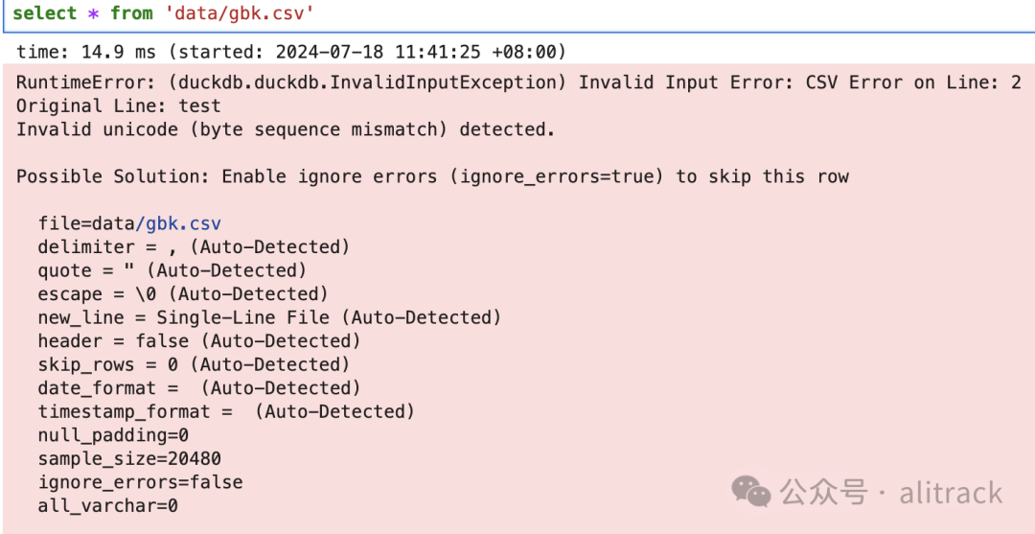Viewport: 1035px width, 534px height.
Task: Click the 'from' keyword in the query
Action: [x=132, y=13]
